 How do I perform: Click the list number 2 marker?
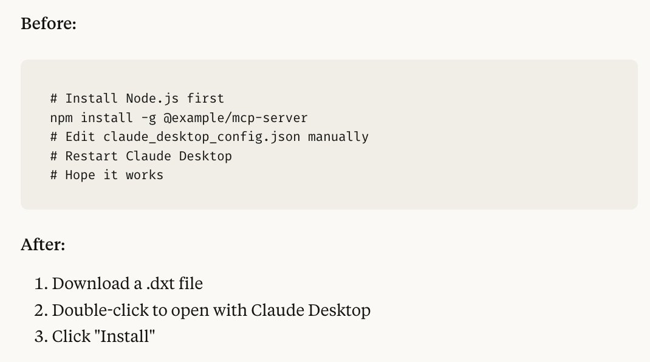(x=41, y=310)
